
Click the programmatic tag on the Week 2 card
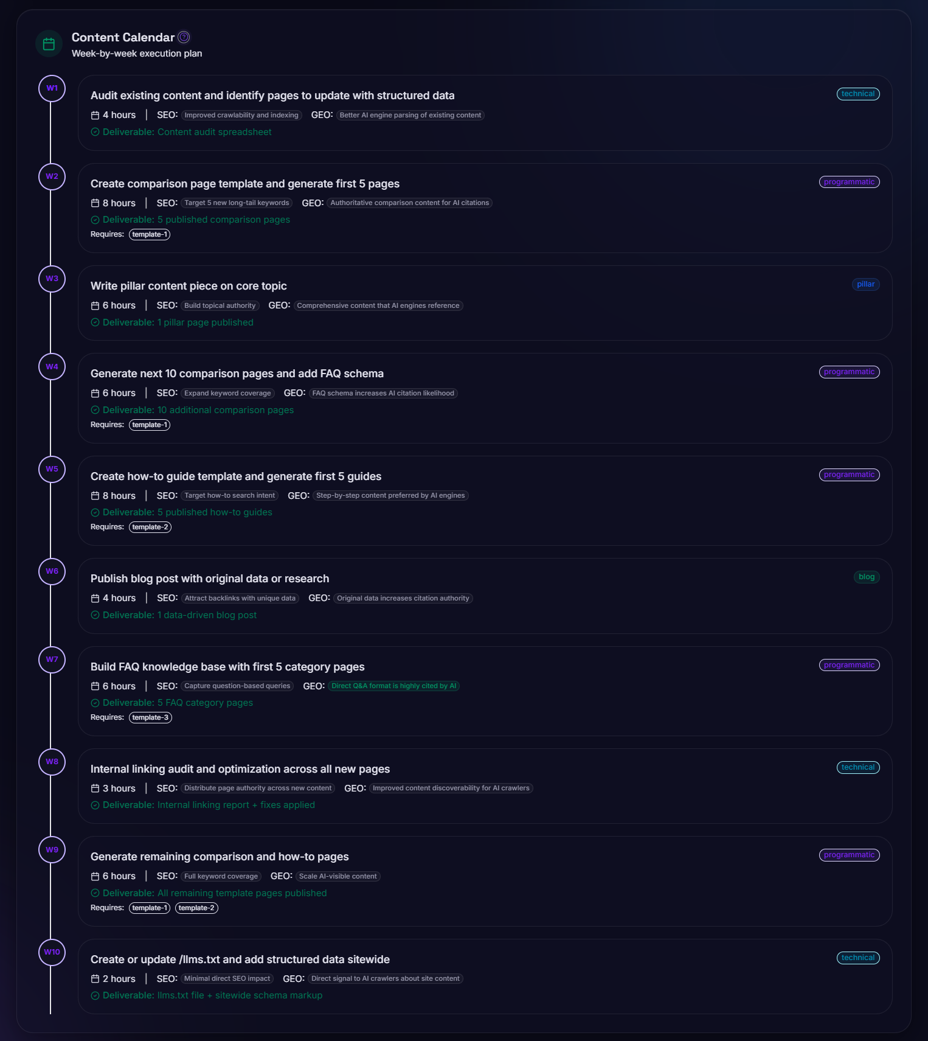[850, 181]
